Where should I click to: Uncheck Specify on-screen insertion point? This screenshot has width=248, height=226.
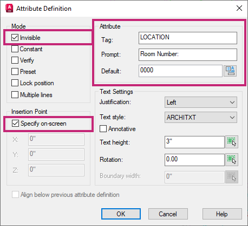[15, 124]
